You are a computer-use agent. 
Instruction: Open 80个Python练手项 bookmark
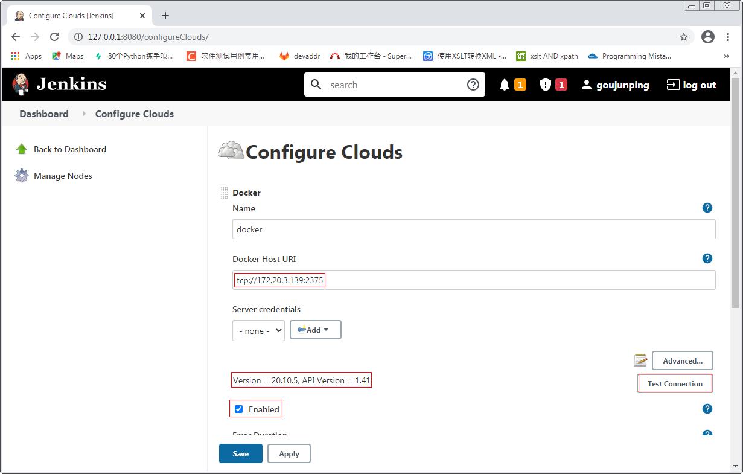134,56
